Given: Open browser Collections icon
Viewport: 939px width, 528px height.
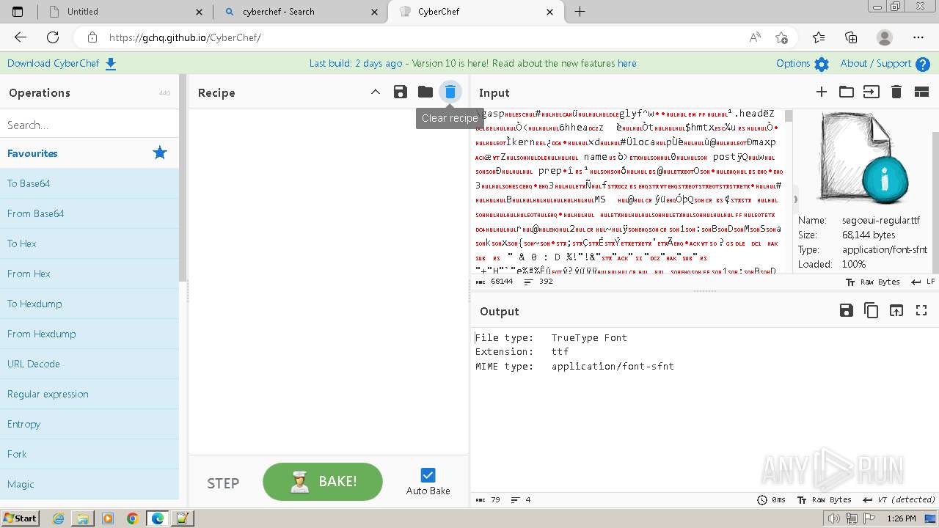Looking at the screenshot, I should pyautogui.click(x=851, y=37).
